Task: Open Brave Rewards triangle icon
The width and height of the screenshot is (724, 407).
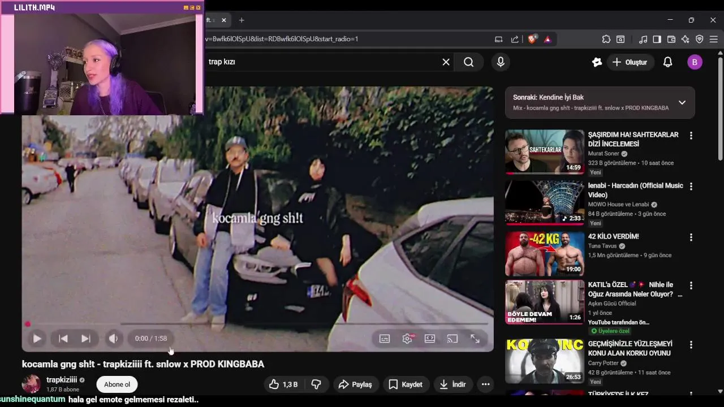Action: point(548,39)
